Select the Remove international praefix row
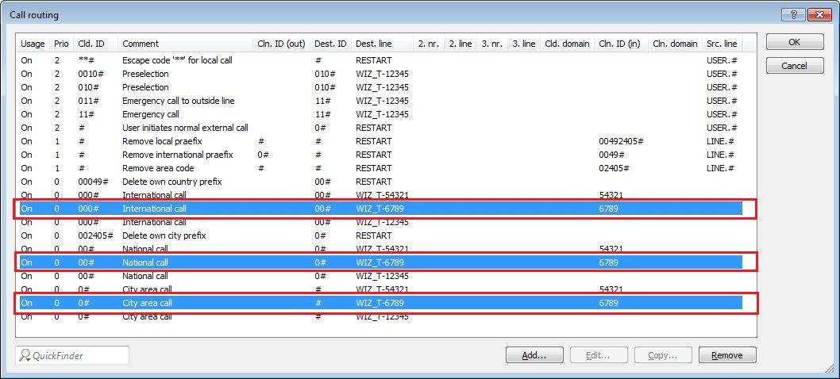The image size is (840, 379). pyautogui.click(x=177, y=155)
